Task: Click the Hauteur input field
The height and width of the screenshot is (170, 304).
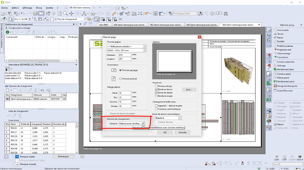Action: (125, 55)
